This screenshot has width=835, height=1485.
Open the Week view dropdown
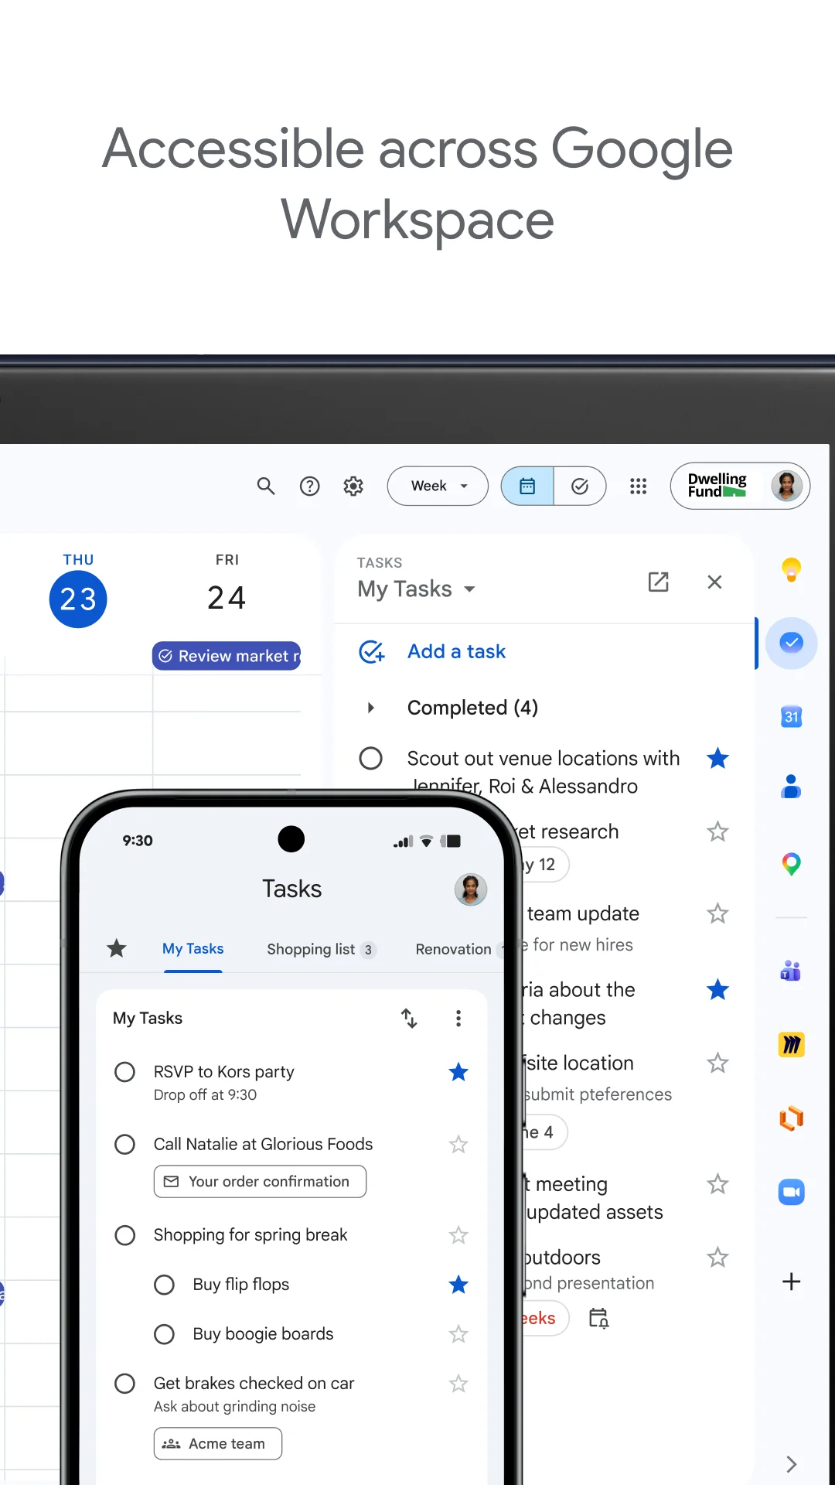tap(438, 486)
